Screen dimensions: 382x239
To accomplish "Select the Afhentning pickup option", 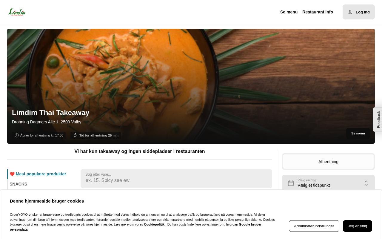I will pos(328,162).
